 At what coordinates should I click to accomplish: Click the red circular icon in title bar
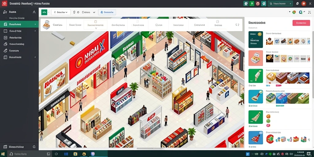coord(258,3)
